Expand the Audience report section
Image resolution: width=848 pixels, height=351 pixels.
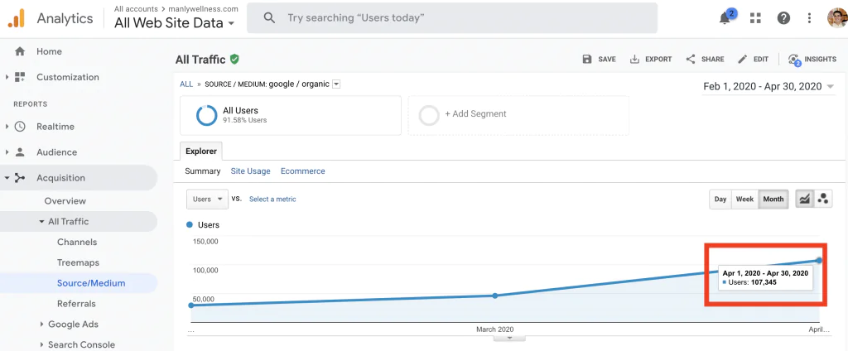[x=56, y=152]
